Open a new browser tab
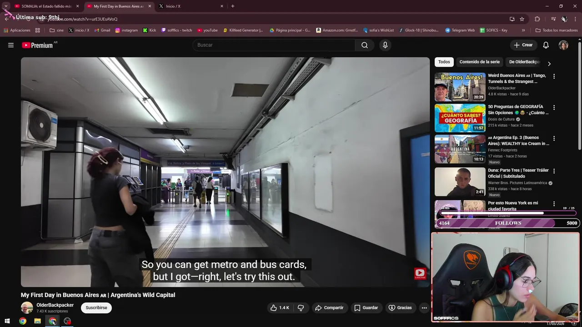This screenshot has height=327, width=582. point(233,6)
